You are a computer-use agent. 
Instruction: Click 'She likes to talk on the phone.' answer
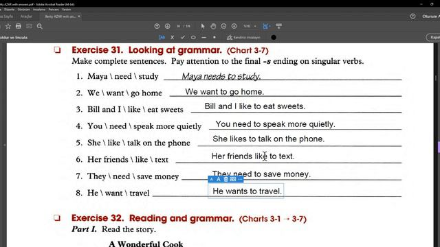click(x=269, y=139)
